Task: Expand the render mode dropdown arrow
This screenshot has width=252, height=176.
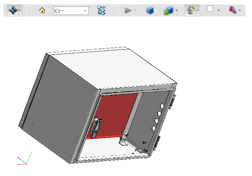Action: click(177, 11)
